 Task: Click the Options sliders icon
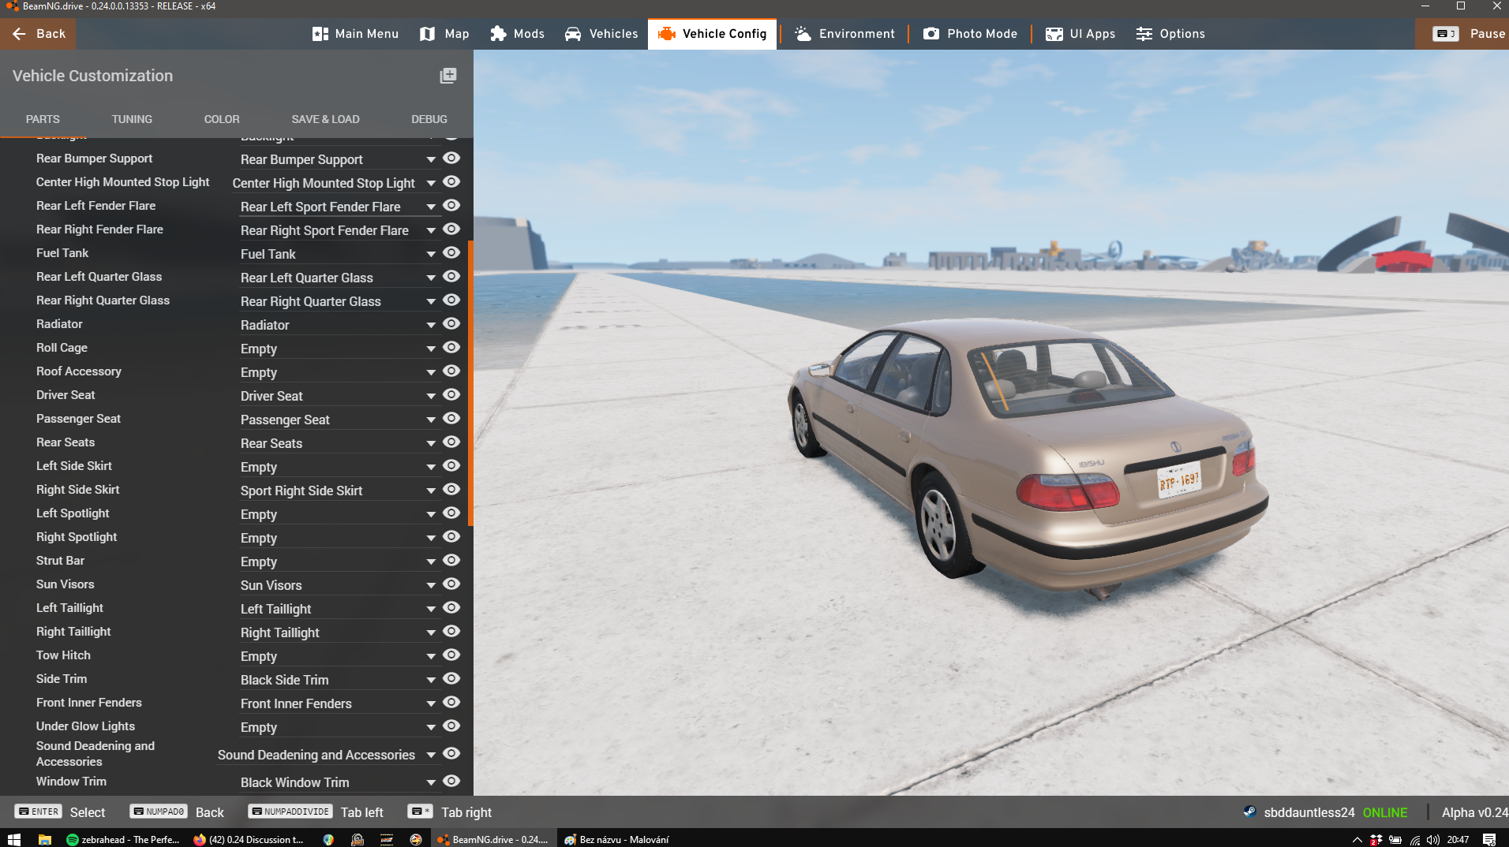click(x=1144, y=34)
